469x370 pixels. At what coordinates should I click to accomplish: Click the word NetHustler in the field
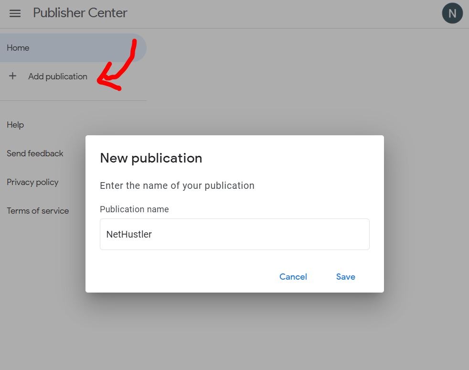pos(129,234)
